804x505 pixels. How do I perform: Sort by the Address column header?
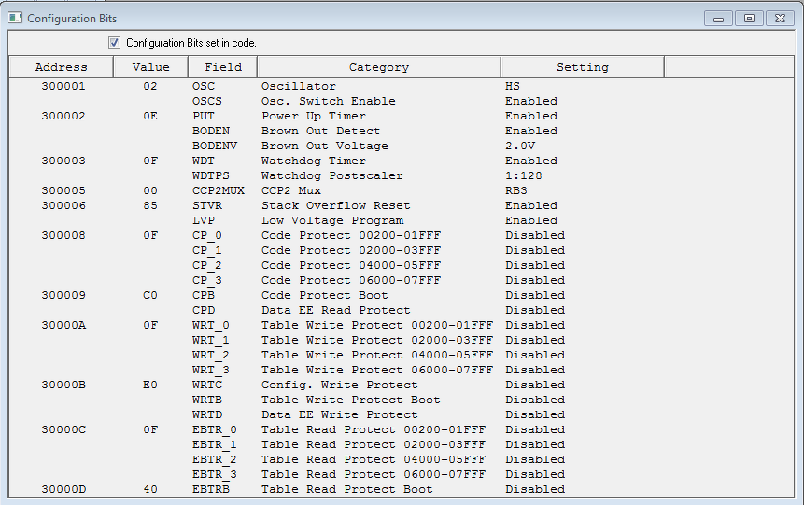click(61, 67)
